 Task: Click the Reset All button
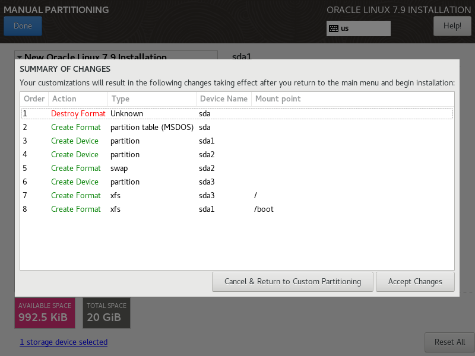click(x=449, y=342)
